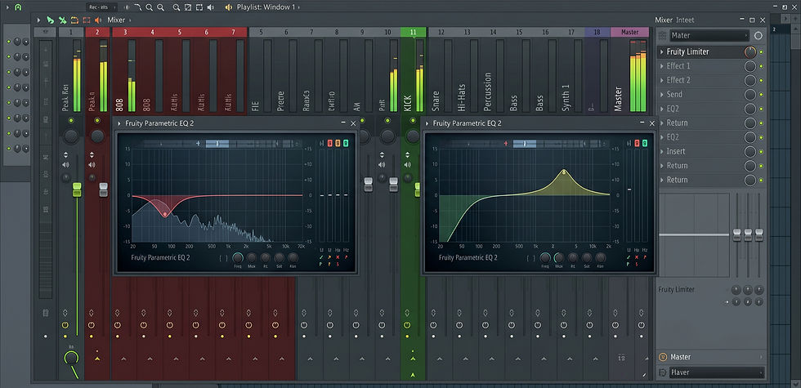Click the orange dashed selection icon in Mixer toolbar
The image size is (801, 388).
[87, 20]
